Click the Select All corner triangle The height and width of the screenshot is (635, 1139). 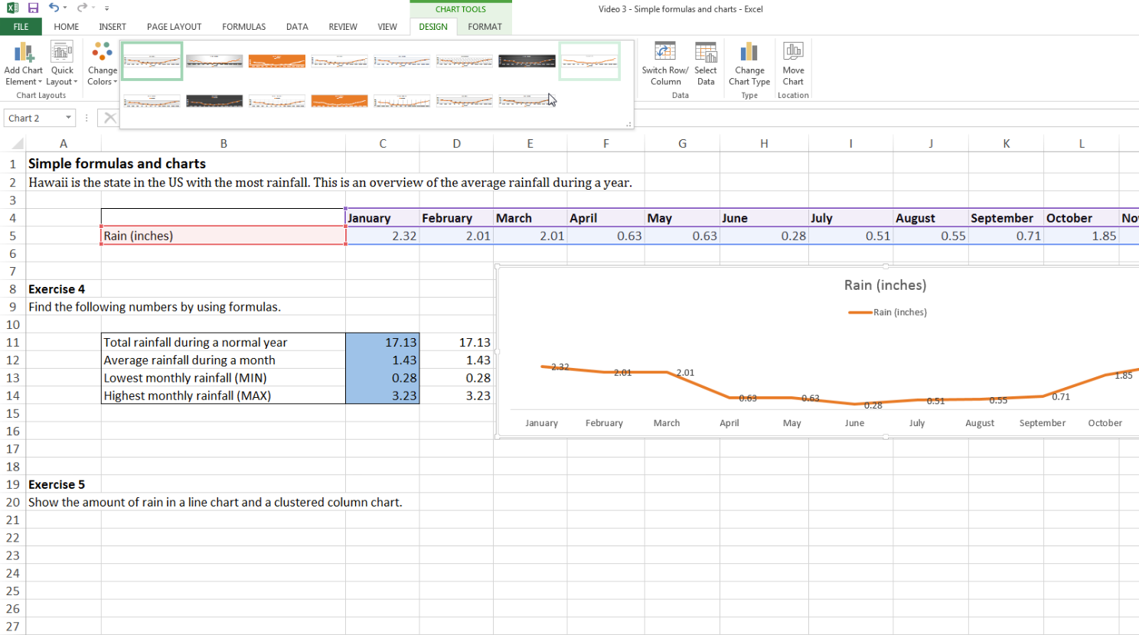[x=17, y=143]
